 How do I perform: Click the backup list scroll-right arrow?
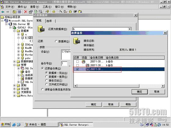(163, 86)
